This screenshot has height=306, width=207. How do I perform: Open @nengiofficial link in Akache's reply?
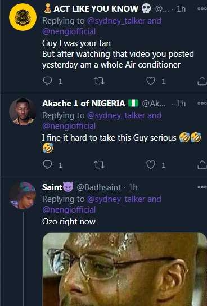69,126
